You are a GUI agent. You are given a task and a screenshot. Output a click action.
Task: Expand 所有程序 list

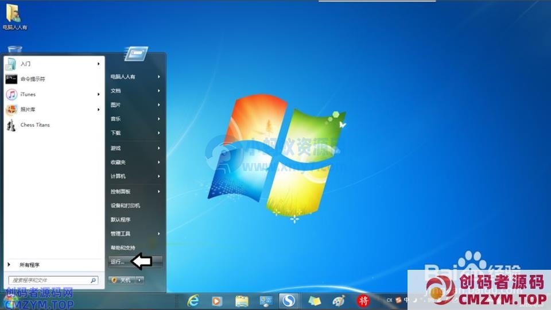coord(29,265)
